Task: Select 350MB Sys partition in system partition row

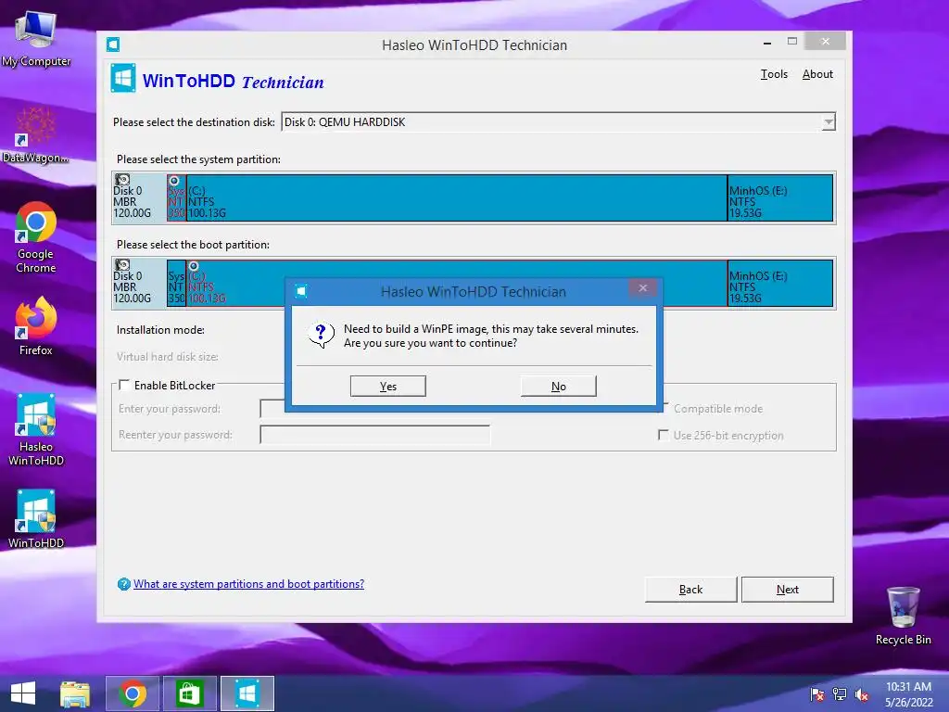Action: pyautogui.click(x=176, y=197)
